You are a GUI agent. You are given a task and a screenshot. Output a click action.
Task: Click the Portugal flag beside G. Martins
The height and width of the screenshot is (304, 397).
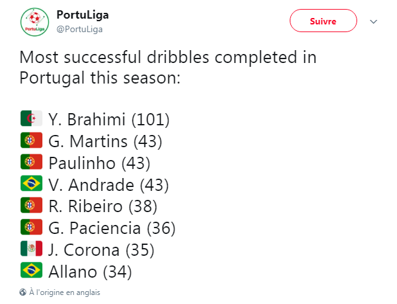click(x=31, y=141)
